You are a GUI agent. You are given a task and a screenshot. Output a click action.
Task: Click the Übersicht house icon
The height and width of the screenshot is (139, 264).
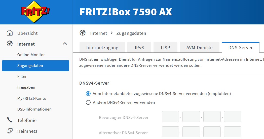point(10,33)
